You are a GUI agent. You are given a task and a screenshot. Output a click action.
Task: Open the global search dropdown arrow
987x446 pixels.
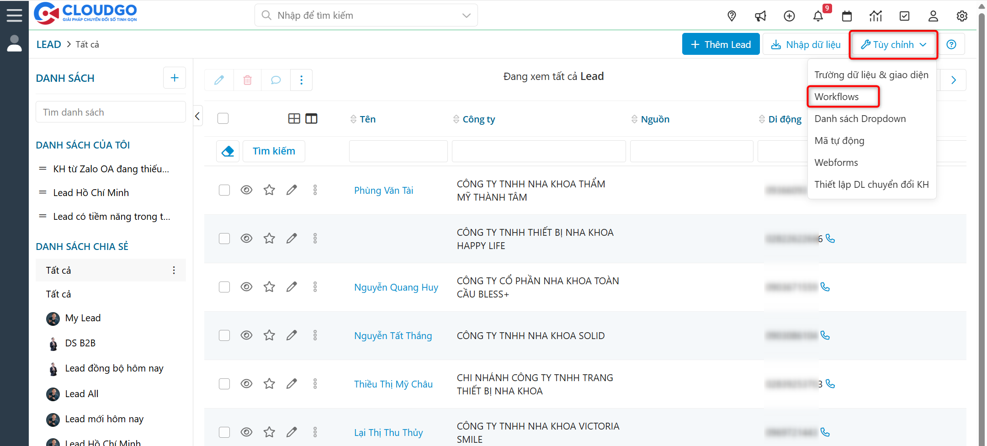pos(466,16)
